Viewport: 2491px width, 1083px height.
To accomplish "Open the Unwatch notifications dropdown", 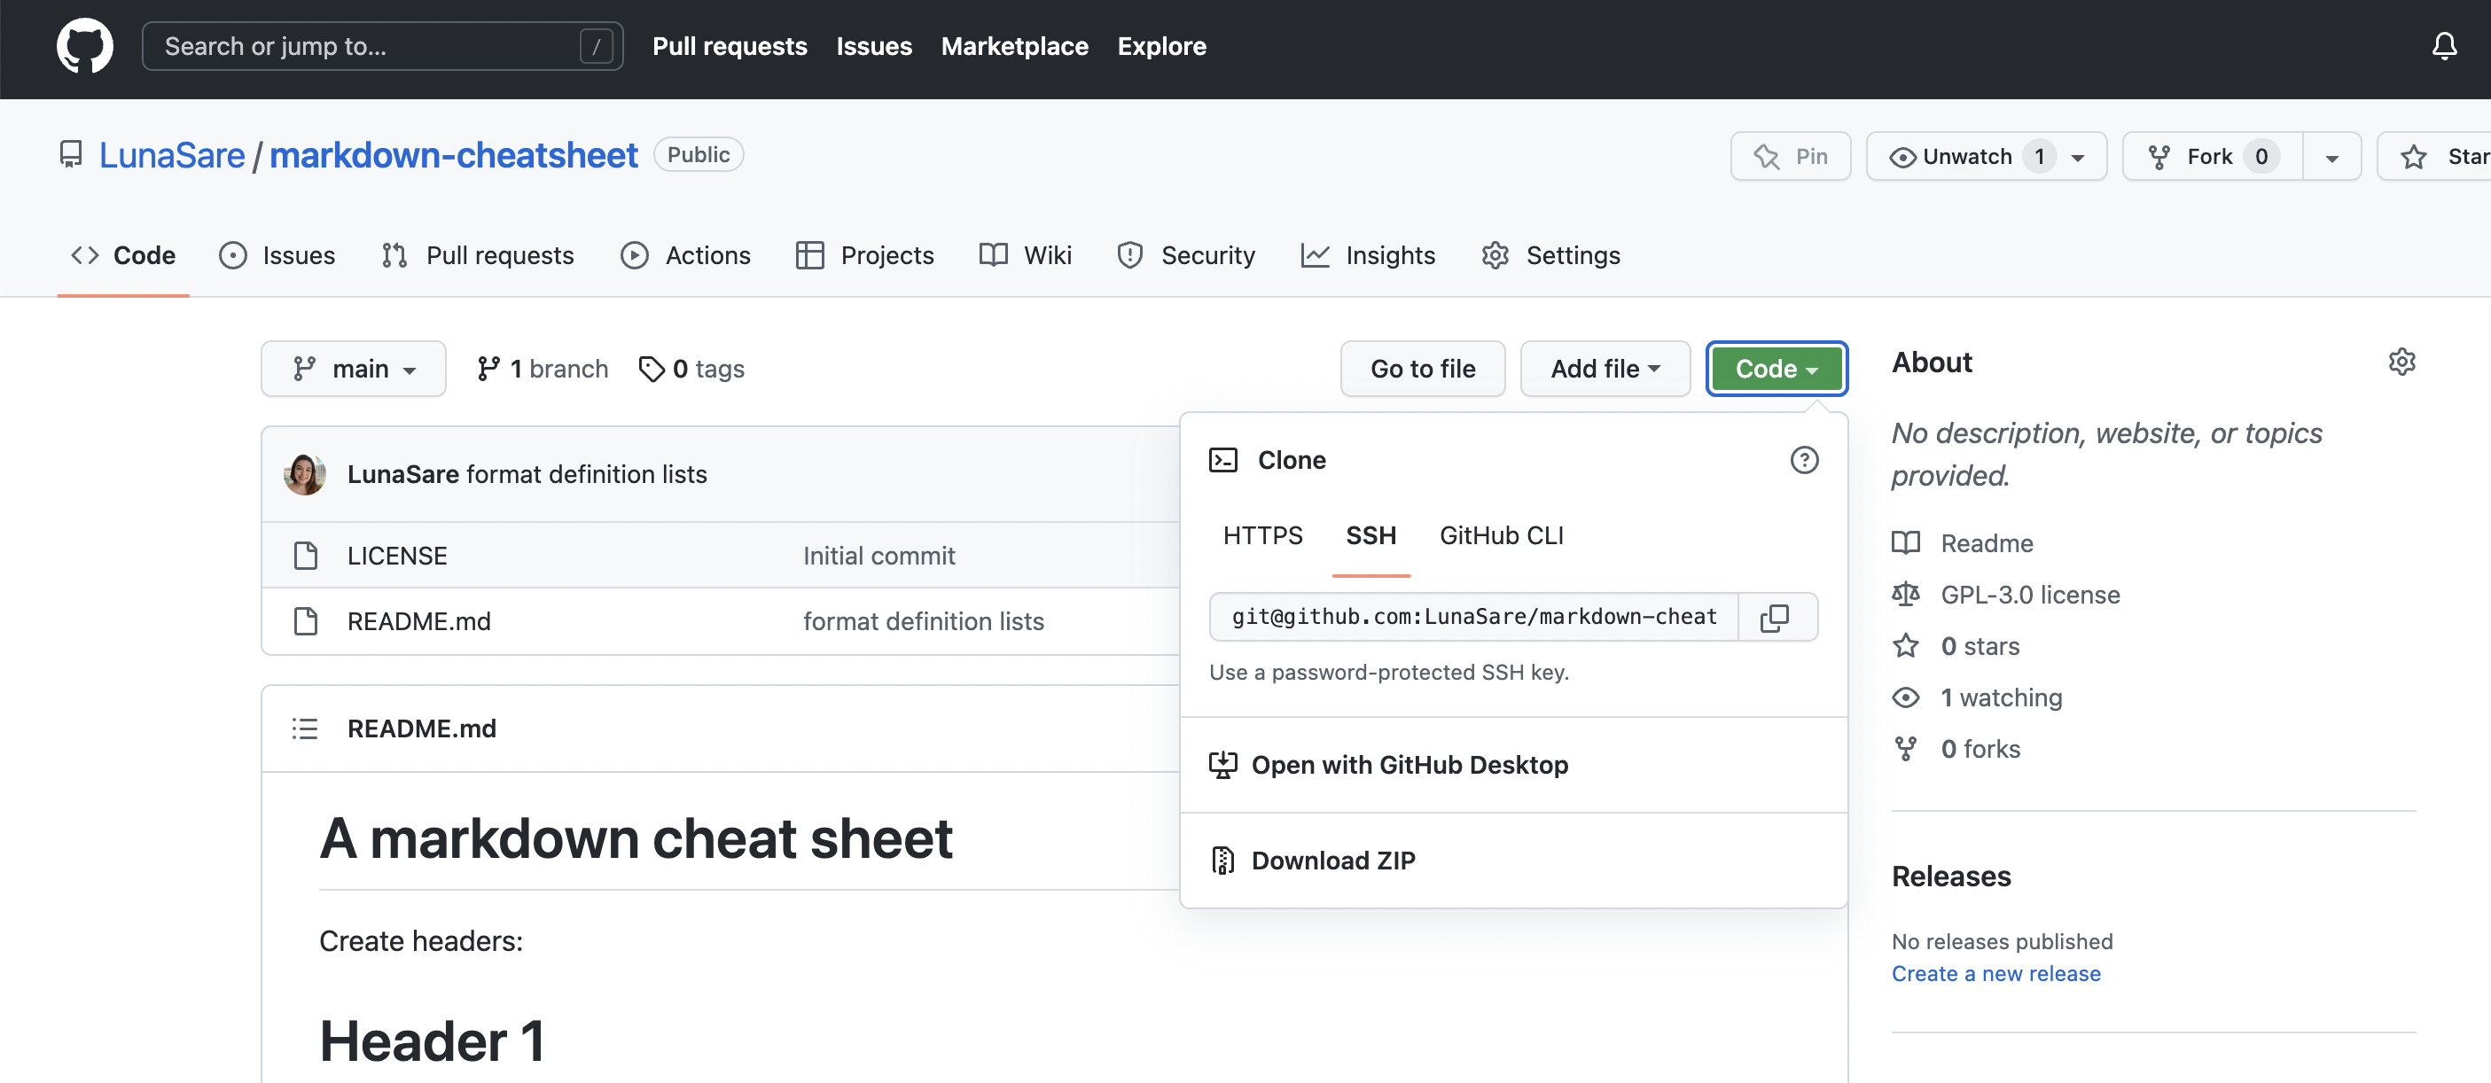I will (1987, 156).
